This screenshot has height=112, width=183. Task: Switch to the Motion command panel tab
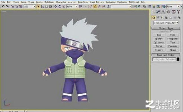168,12
